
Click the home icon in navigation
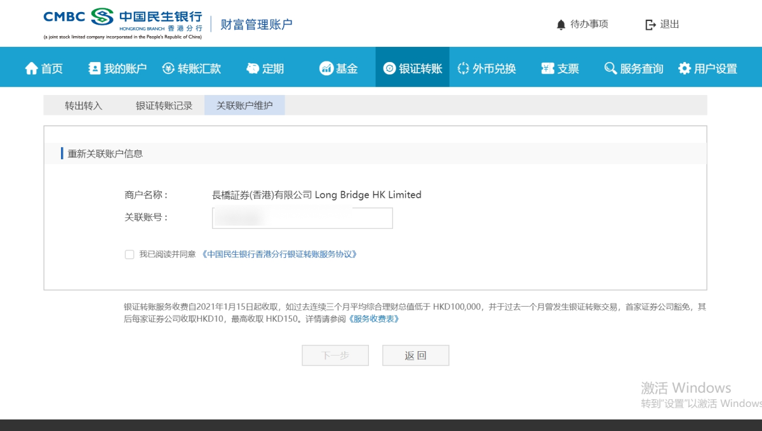(x=32, y=68)
